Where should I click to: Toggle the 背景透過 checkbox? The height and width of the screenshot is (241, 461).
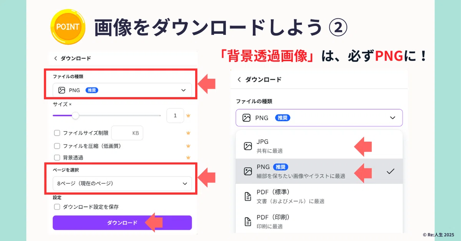click(x=57, y=157)
